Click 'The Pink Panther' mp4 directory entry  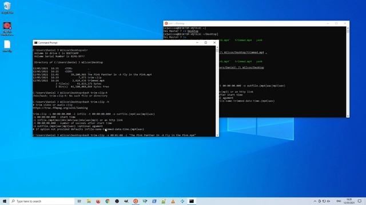[92, 75]
